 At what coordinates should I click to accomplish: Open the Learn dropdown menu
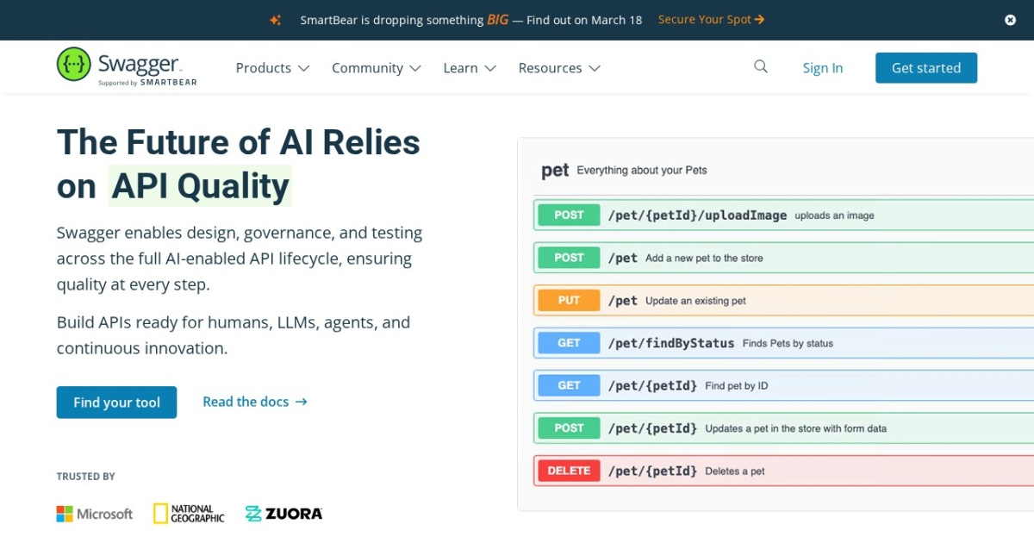tap(470, 68)
